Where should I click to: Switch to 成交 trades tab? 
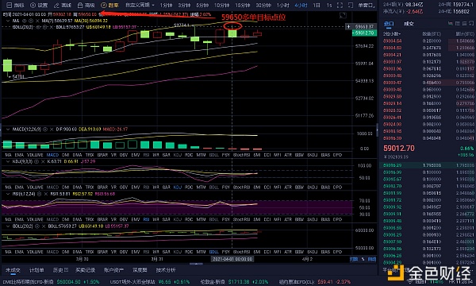tap(409, 24)
